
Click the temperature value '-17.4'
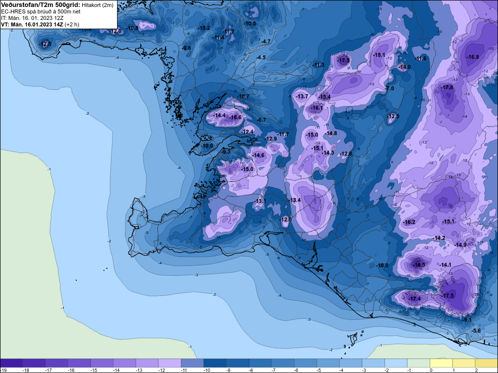point(414,299)
